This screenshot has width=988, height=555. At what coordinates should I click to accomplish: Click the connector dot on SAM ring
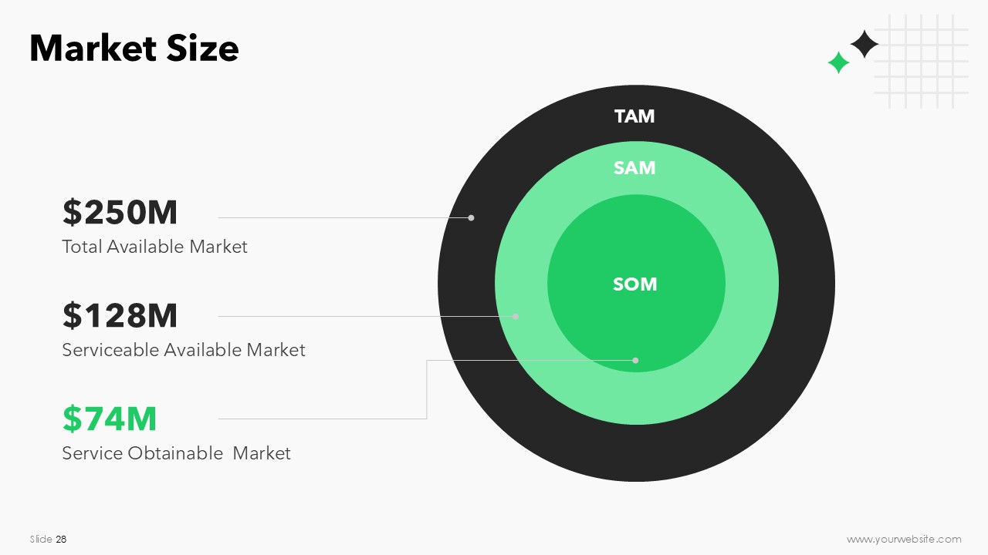click(x=516, y=316)
